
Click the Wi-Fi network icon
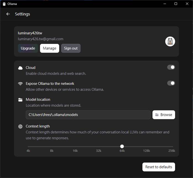[x=20, y=84]
